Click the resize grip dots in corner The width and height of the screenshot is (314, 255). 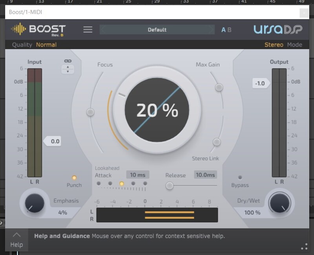click(x=304, y=246)
